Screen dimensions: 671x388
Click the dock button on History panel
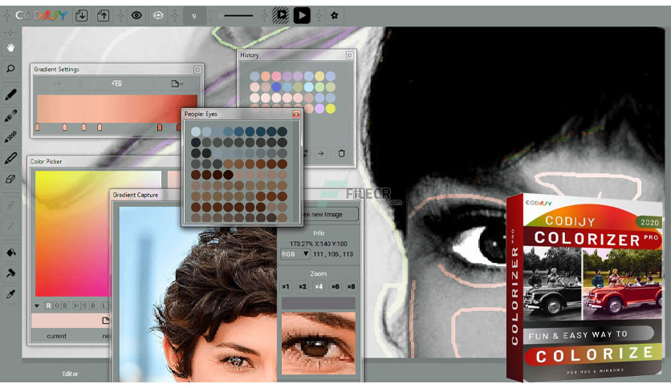click(x=350, y=55)
